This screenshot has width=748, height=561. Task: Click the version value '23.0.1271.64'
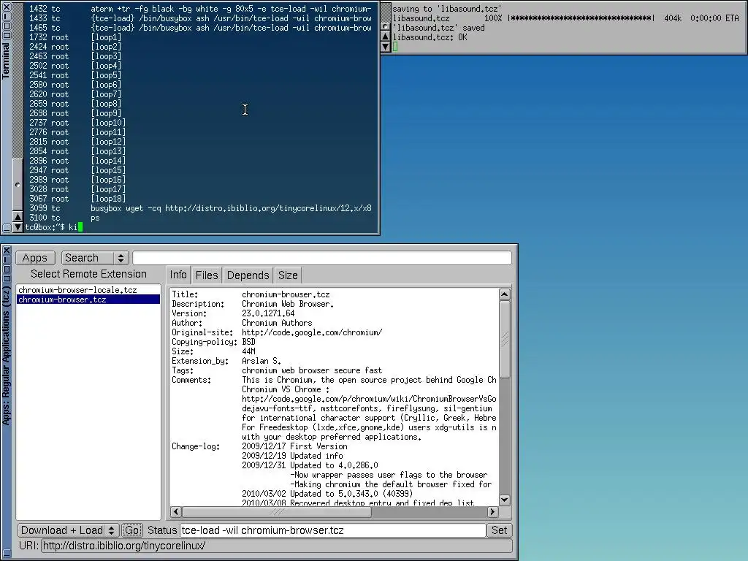268,313
